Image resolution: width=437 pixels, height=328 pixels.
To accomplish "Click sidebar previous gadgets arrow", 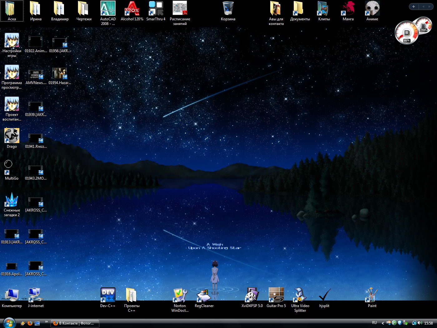I will pos(423,7).
